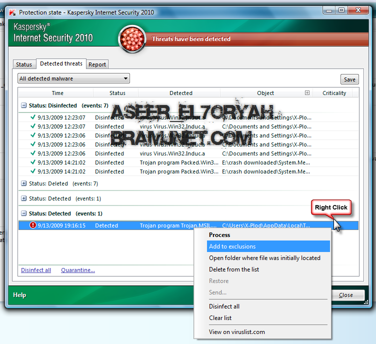Select first 9/13/2009 14:21:02 Trojan row
The height and width of the screenshot is (344, 376).
(x=188, y=162)
